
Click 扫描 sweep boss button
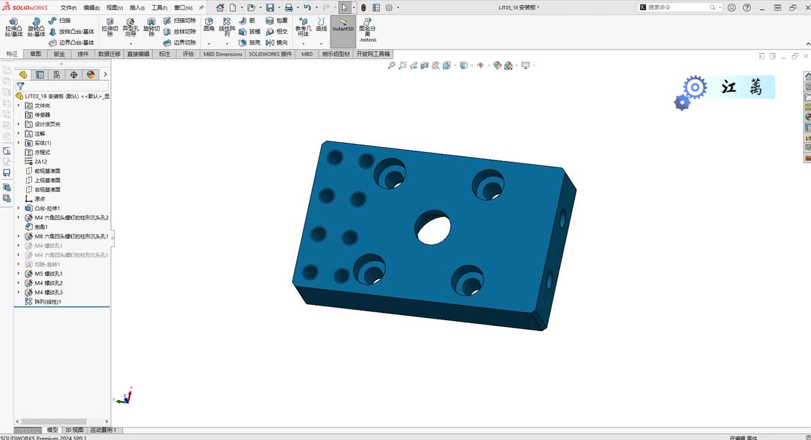60,20
